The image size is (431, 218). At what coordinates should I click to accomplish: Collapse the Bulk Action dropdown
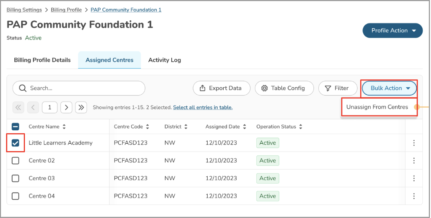pyautogui.click(x=389, y=88)
